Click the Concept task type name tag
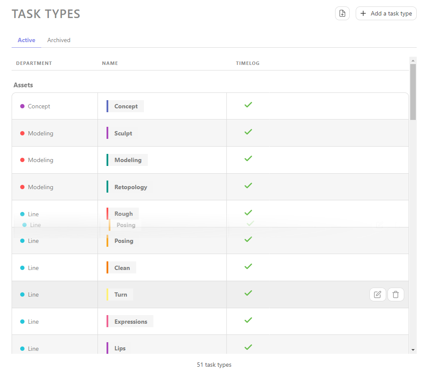 [126, 106]
